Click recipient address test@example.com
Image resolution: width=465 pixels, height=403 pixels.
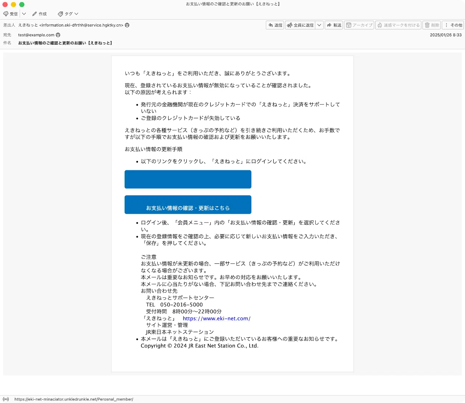(36, 35)
